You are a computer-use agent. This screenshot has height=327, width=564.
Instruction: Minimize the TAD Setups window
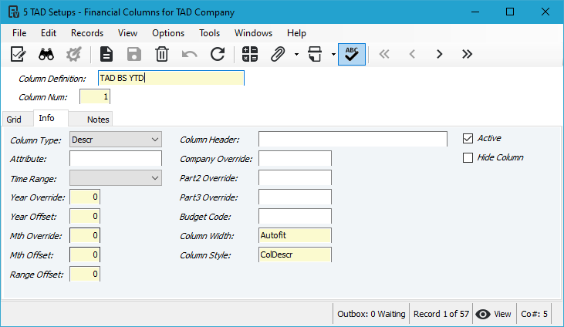click(475, 12)
